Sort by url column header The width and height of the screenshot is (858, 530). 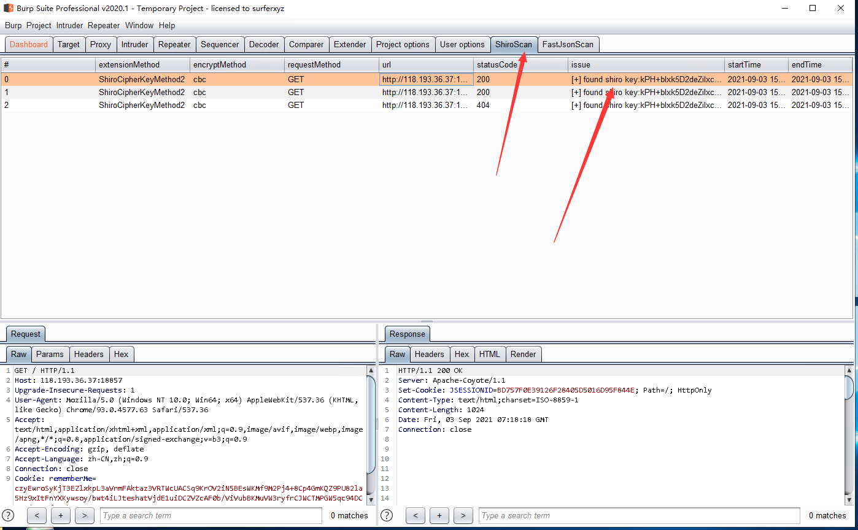[426, 64]
